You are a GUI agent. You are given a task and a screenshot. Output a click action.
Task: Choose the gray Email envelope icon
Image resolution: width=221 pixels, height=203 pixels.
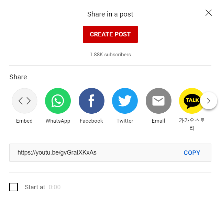158,101
